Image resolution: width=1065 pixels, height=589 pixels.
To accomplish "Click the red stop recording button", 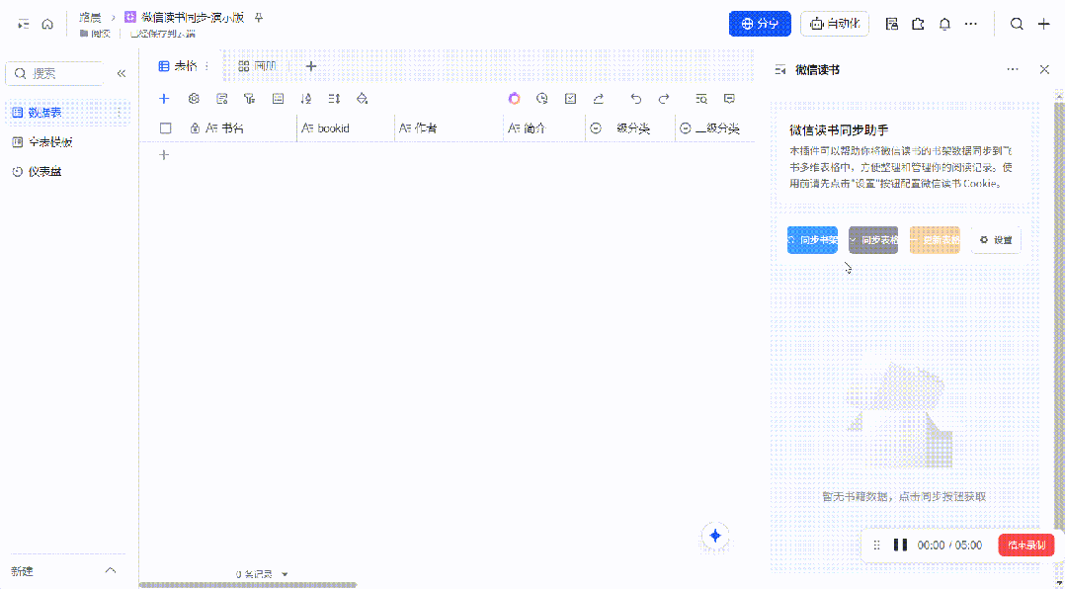I will click(x=1026, y=545).
